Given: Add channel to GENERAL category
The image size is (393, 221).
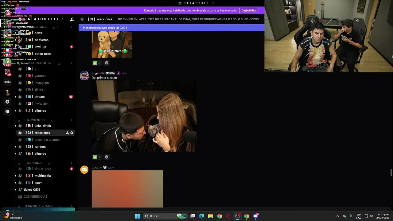Looking at the screenshot, I should pyautogui.click(x=72, y=163).
